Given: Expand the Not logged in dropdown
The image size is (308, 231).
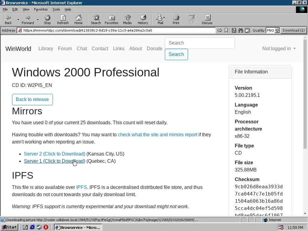Looking at the screenshot, I should (279, 48).
